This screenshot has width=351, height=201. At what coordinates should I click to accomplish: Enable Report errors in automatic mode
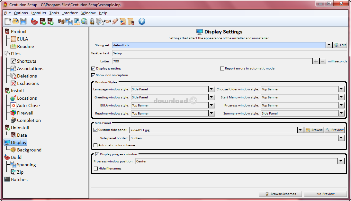point(222,69)
